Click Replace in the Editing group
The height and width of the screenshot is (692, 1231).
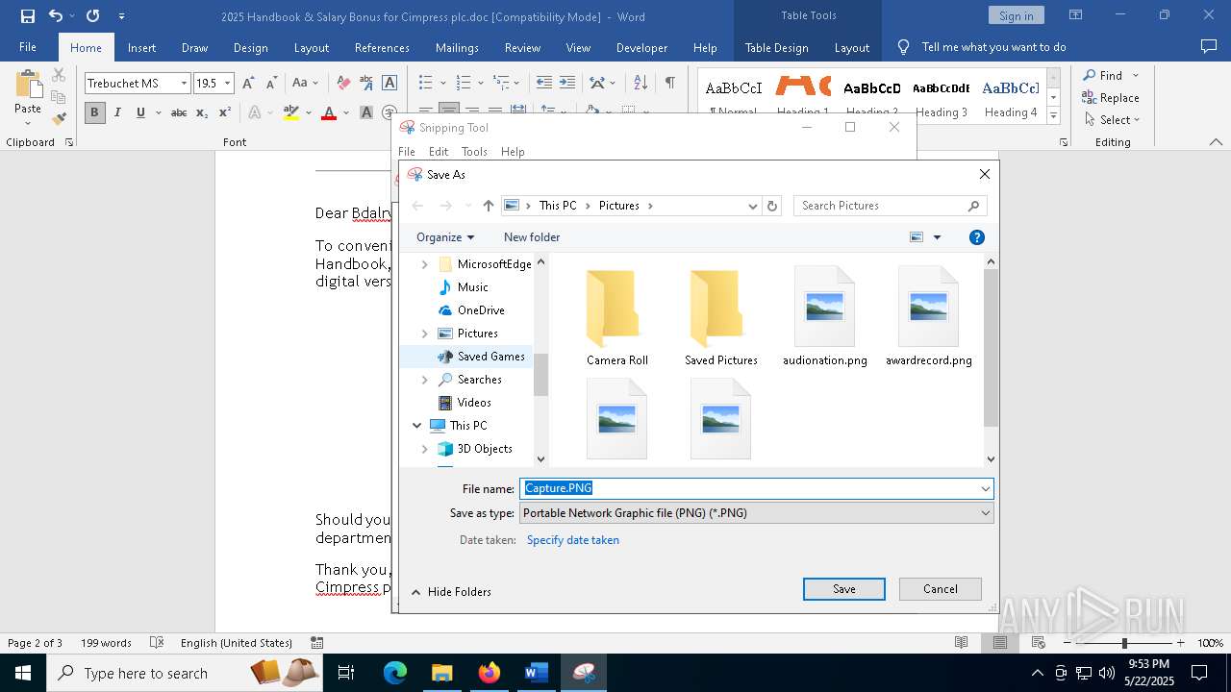(x=1111, y=98)
